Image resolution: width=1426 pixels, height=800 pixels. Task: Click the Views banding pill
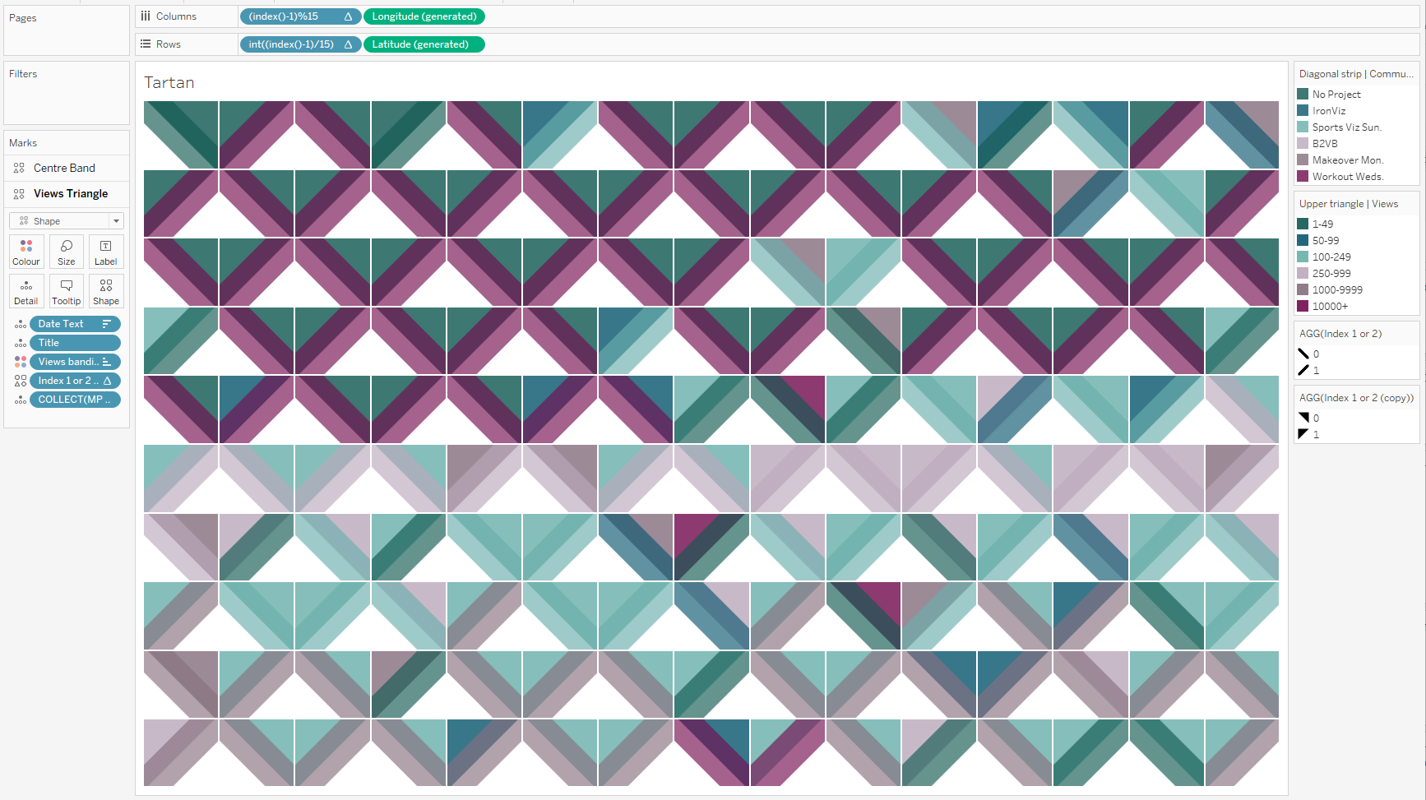tap(75, 362)
